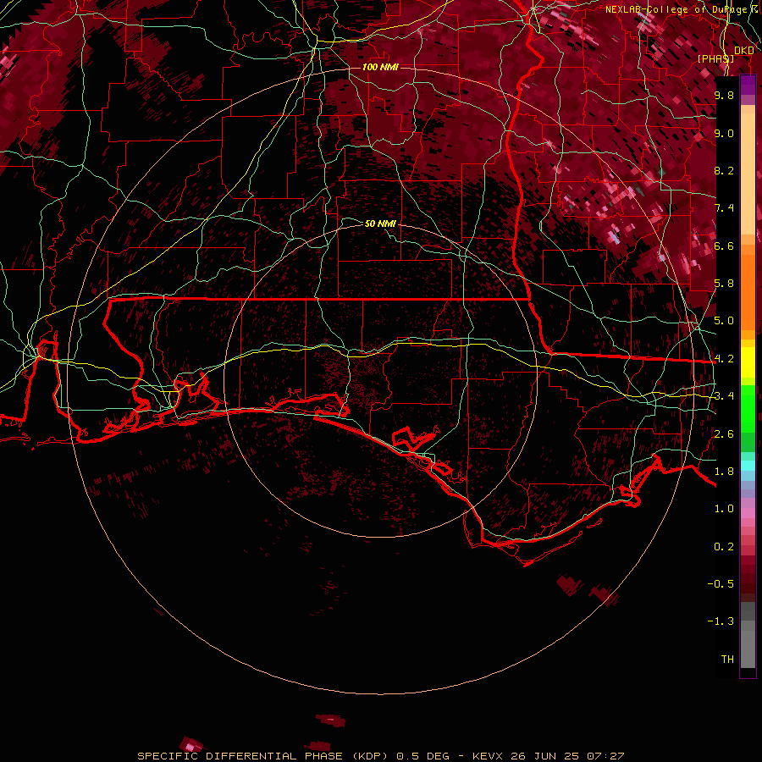Click the 4.2 value on the color scale
The height and width of the screenshot is (762, 762).
724,359
